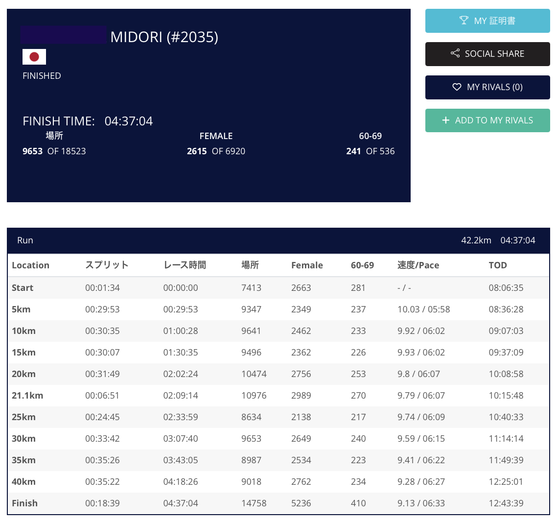
Task: Click the 21.1km place value 10976
Action: tap(254, 396)
